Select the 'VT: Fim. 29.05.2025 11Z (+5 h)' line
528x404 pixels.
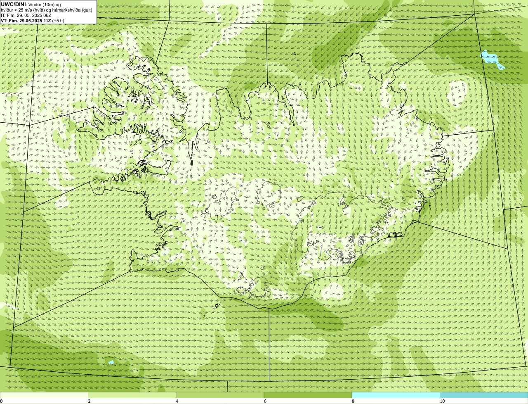click(x=33, y=21)
